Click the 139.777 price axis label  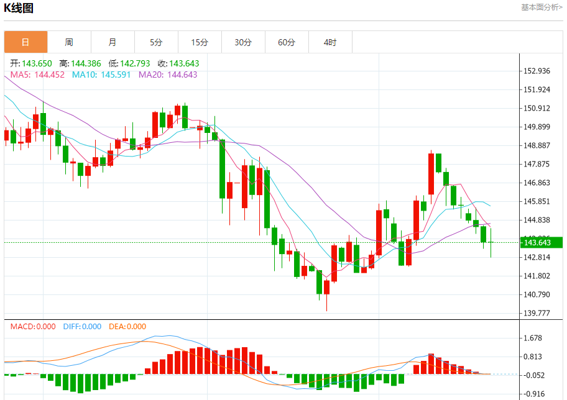pos(537,313)
